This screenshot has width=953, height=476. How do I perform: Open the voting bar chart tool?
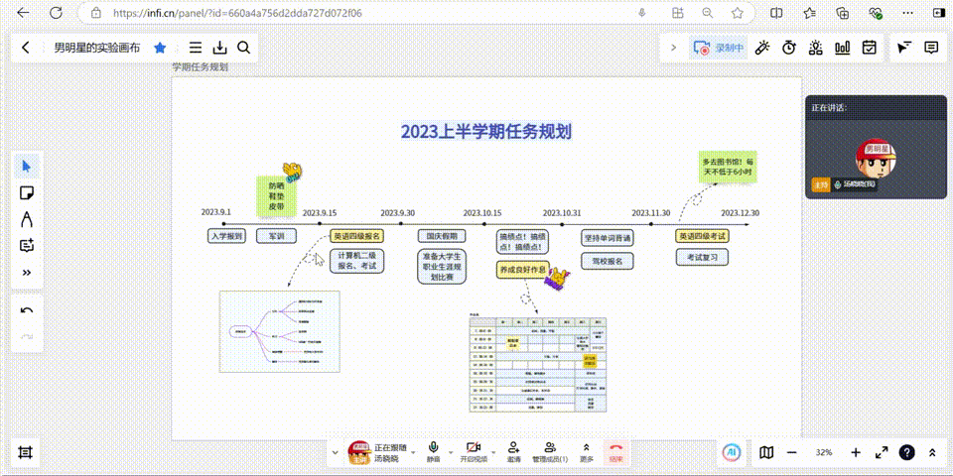pos(843,48)
